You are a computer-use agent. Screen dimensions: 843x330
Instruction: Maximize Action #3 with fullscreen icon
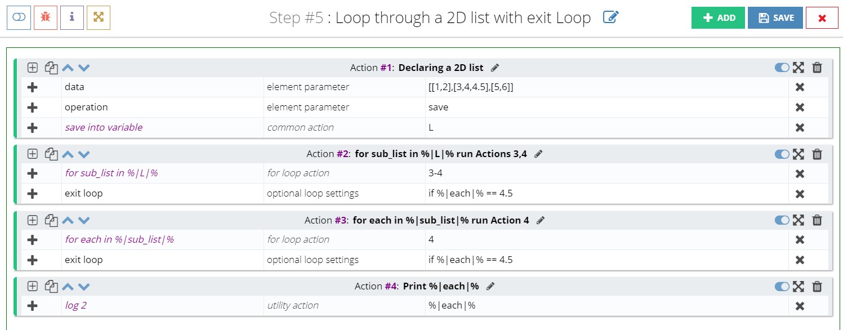coord(798,220)
